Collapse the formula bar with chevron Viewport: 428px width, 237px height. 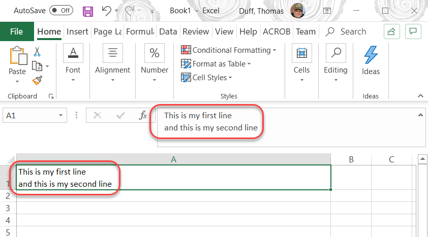click(420, 115)
